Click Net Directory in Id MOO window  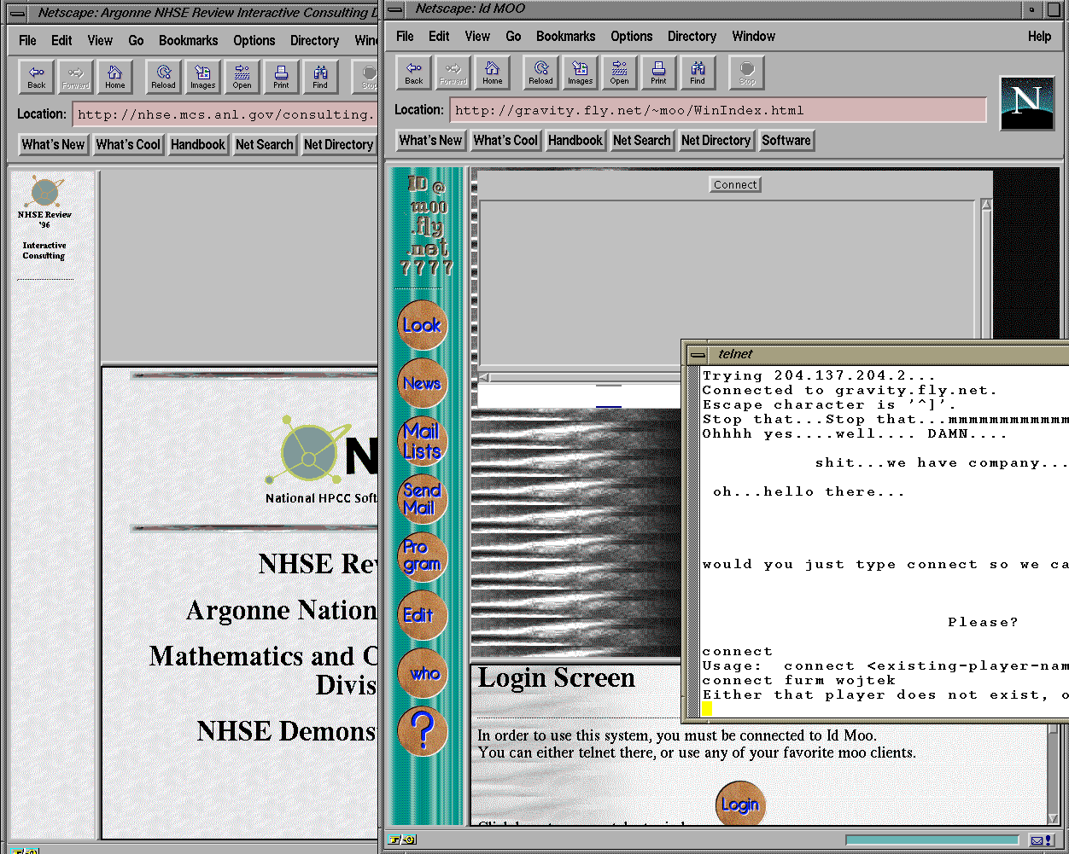click(716, 140)
